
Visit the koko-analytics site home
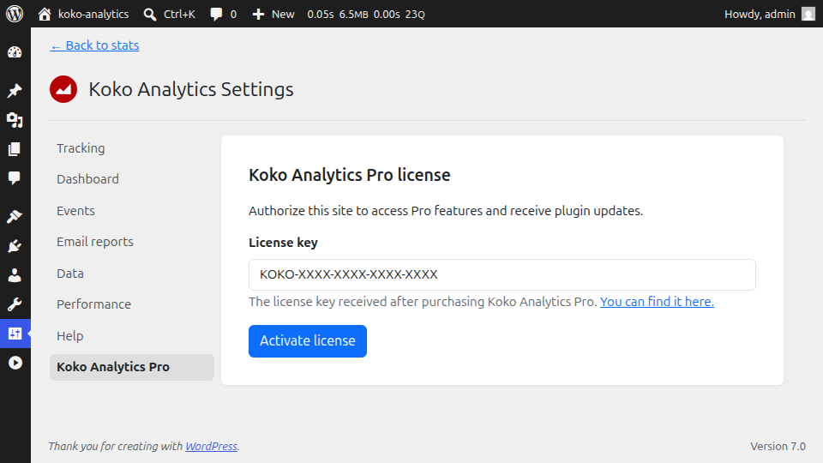(x=83, y=15)
